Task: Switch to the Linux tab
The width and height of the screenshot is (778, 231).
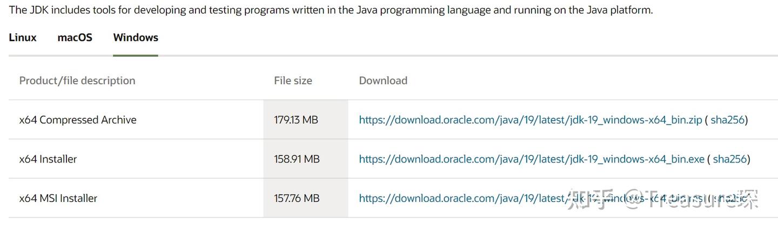Action: click(23, 38)
